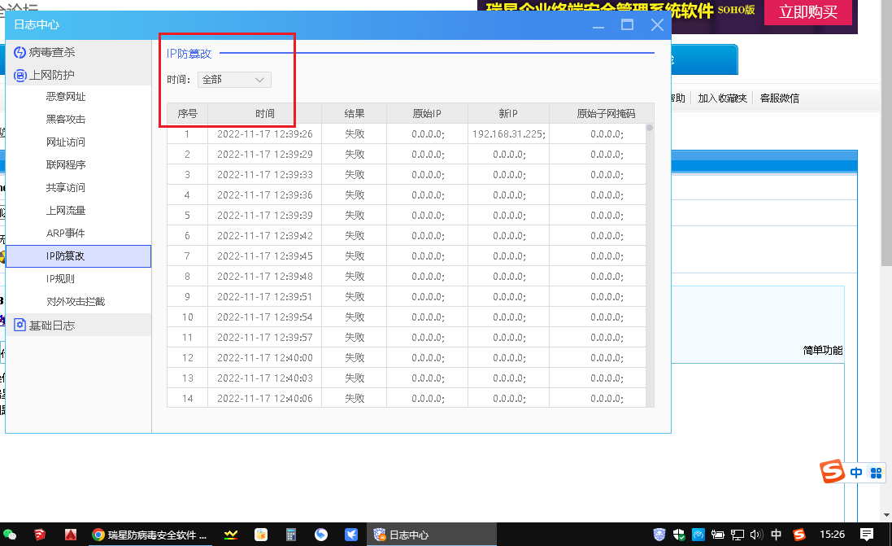Click the log table vertical scrollbar thumb
Screen dimensions: 892x546
[x=650, y=128]
